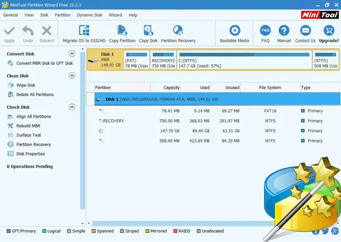Click the Upgrade! button
The image size is (341, 242).
pyautogui.click(x=328, y=31)
